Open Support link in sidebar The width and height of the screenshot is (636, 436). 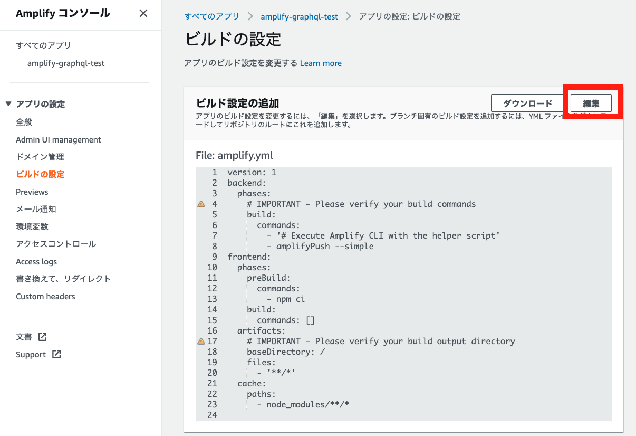[x=31, y=355]
